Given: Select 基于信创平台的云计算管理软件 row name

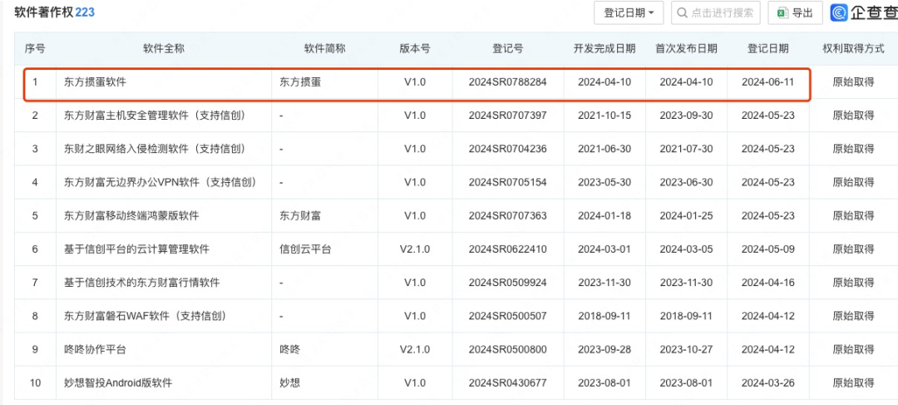Looking at the screenshot, I should [x=137, y=249].
